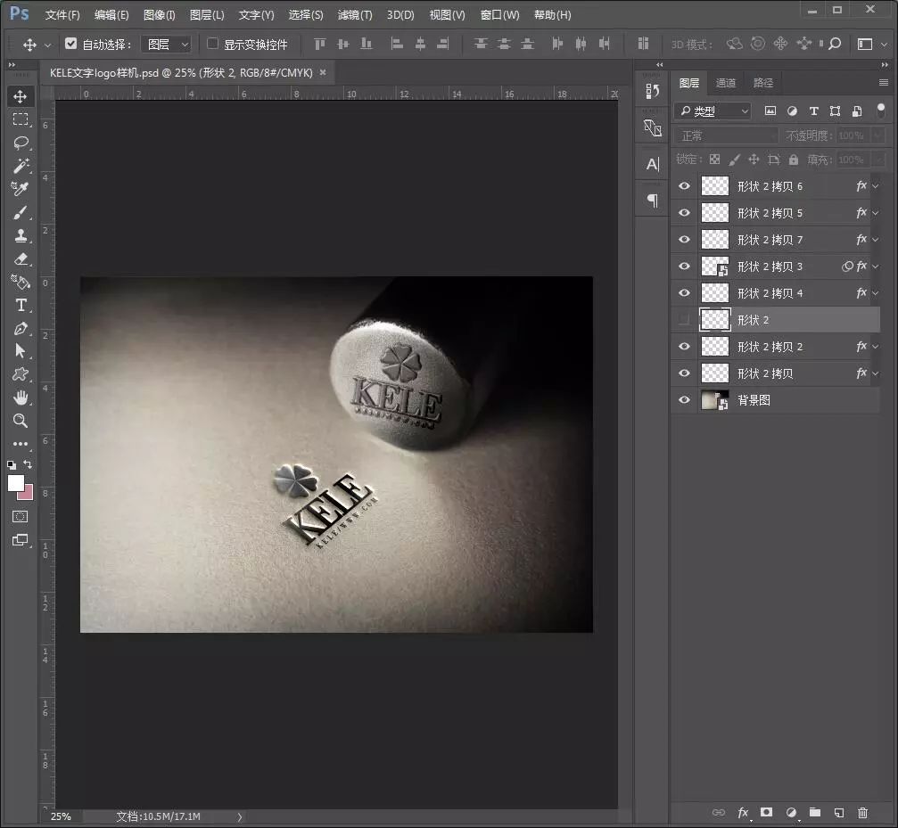This screenshot has width=898, height=828.
Task: Select the Eyedropper tool
Action: [21, 189]
